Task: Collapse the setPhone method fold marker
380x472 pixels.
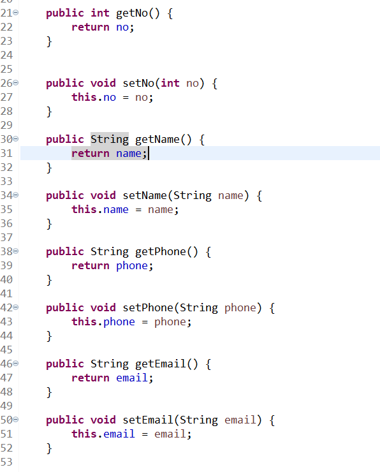Action: click(16, 307)
